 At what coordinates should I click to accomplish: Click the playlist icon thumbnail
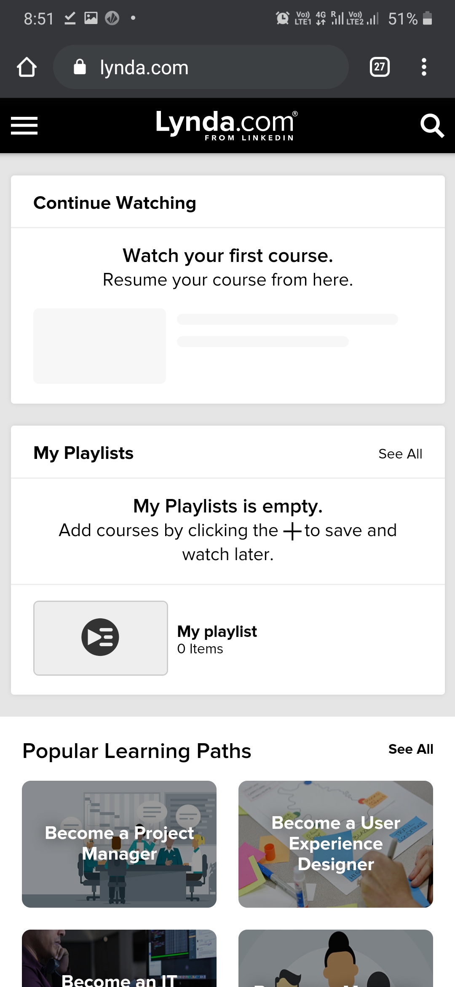(101, 638)
